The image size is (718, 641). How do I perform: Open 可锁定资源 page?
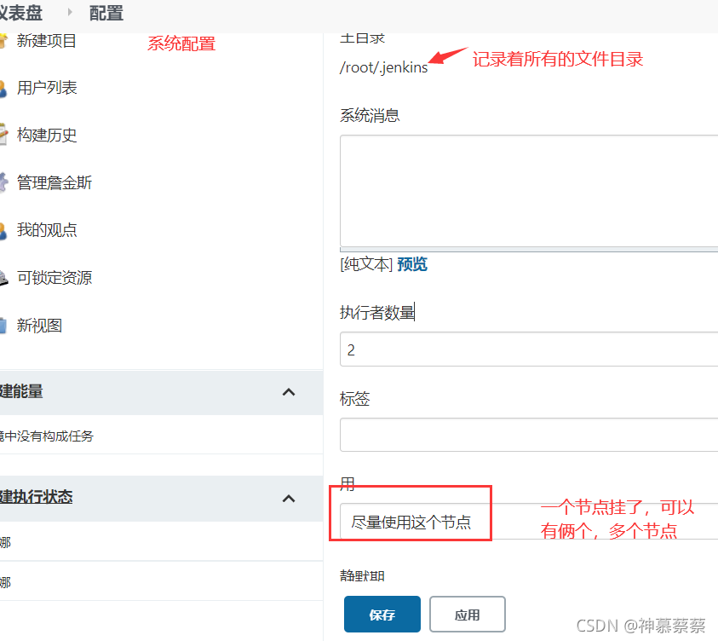pyautogui.click(x=54, y=278)
